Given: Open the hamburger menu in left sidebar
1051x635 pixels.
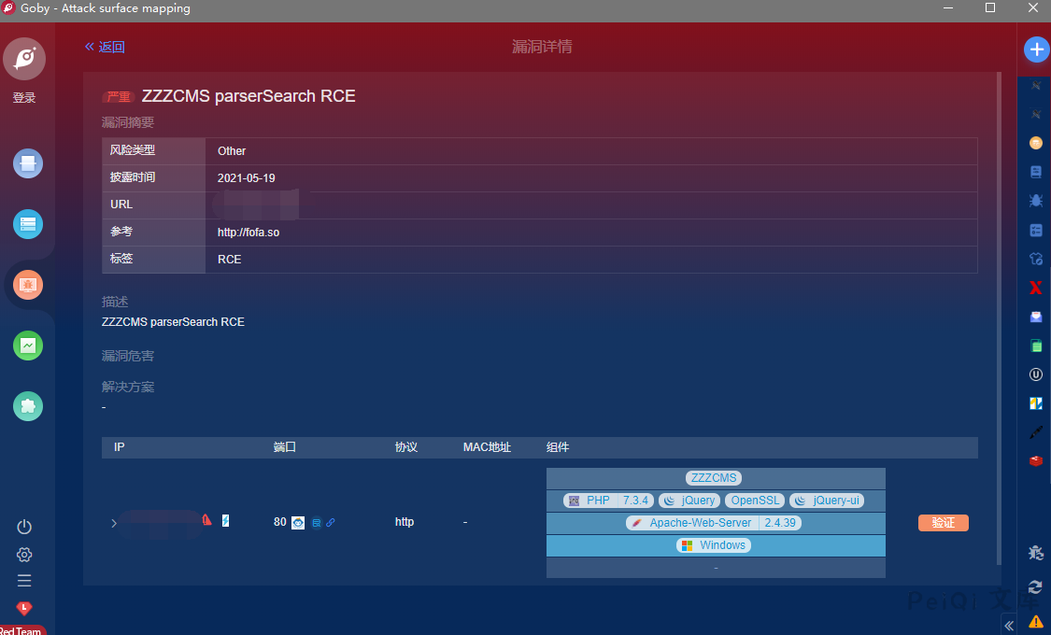Looking at the screenshot, I should click(x=24, y=581).
